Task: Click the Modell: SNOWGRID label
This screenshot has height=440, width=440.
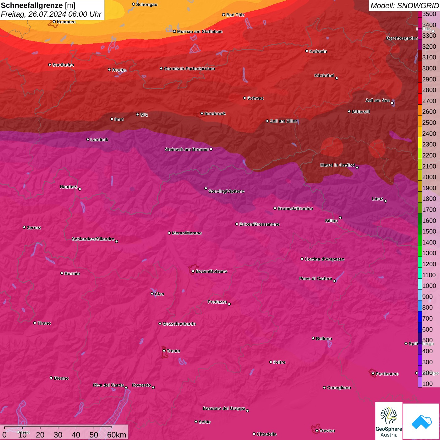Action: [404, 5]
